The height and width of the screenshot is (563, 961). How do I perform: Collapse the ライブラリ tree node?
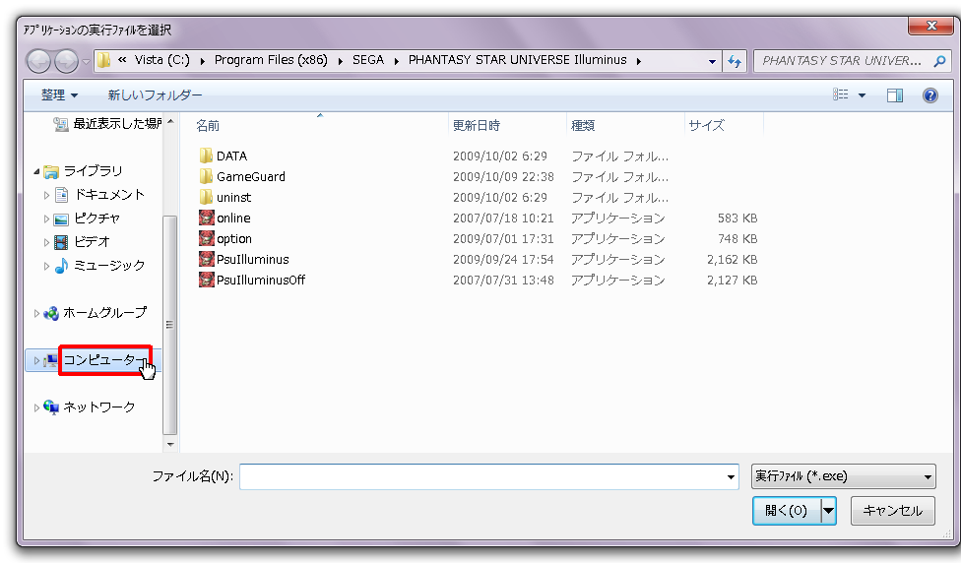[x=36, y=171]
